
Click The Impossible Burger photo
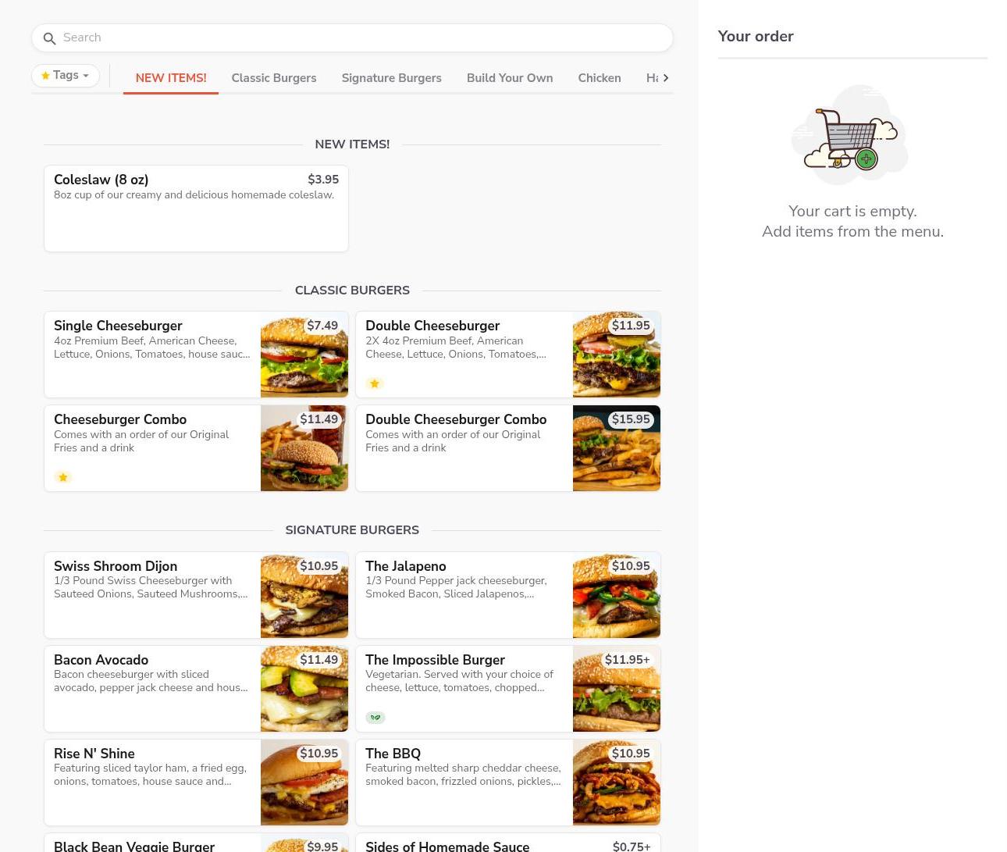tap(617, 689)
